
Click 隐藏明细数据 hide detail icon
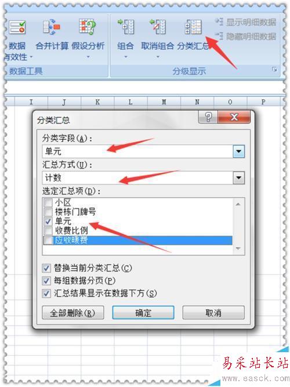pos(219,36)
